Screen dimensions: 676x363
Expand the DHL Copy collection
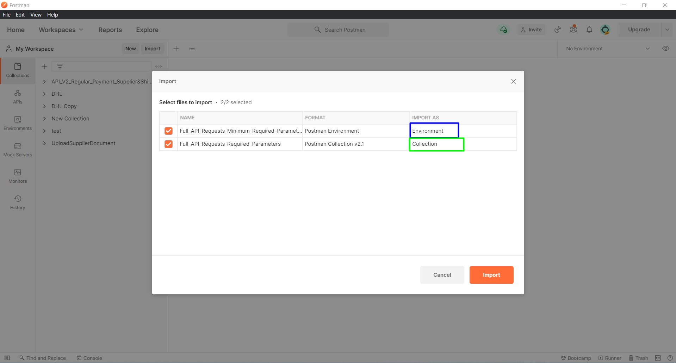point(44,106)
